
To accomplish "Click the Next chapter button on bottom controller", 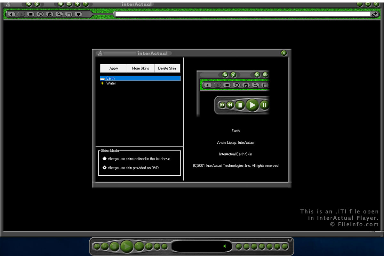I will point(157,246).
